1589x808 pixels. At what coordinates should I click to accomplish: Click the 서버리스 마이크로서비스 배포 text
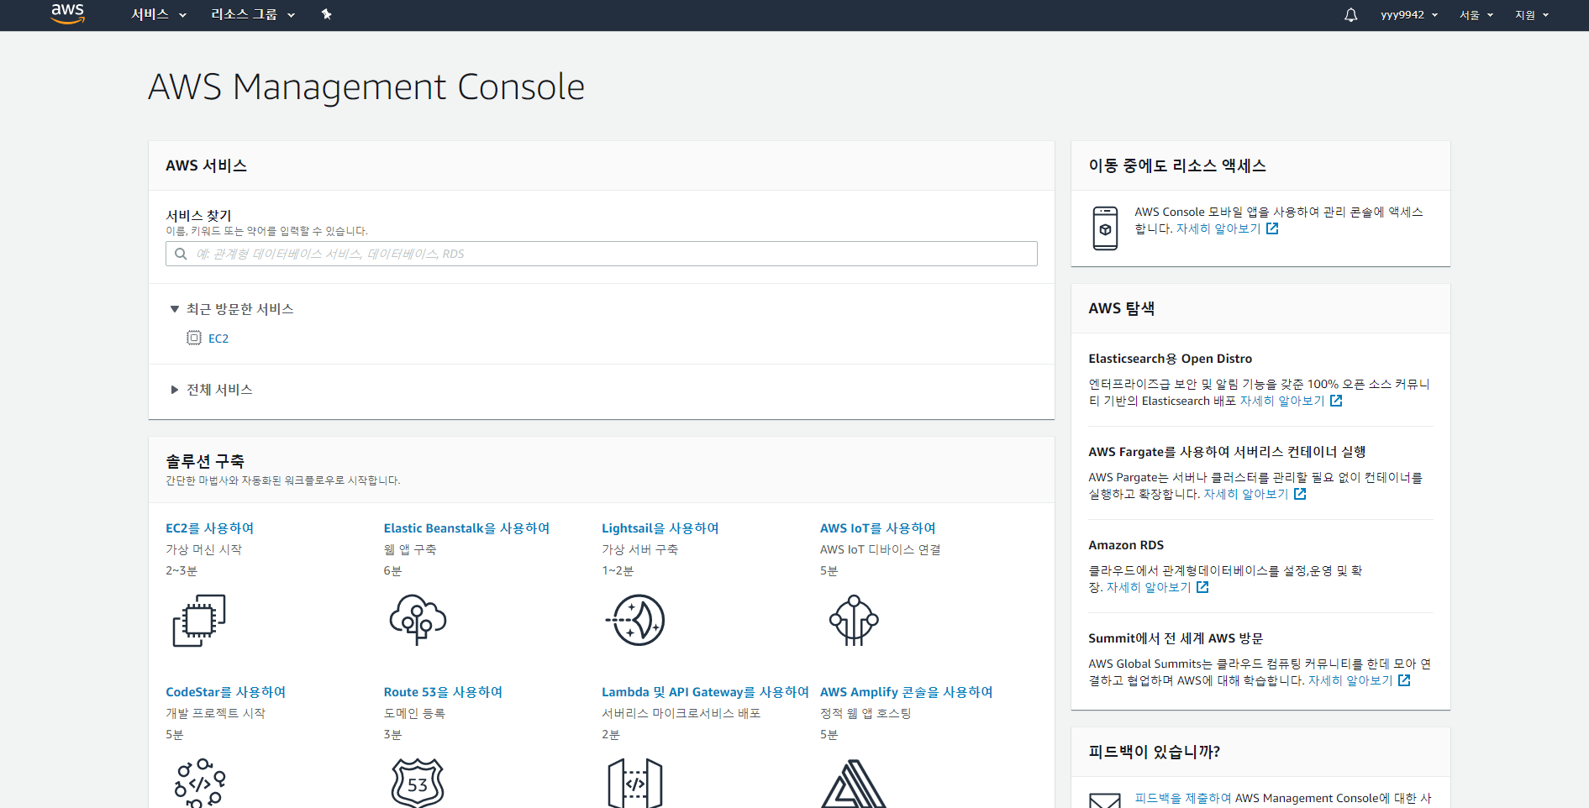point(681,713)
